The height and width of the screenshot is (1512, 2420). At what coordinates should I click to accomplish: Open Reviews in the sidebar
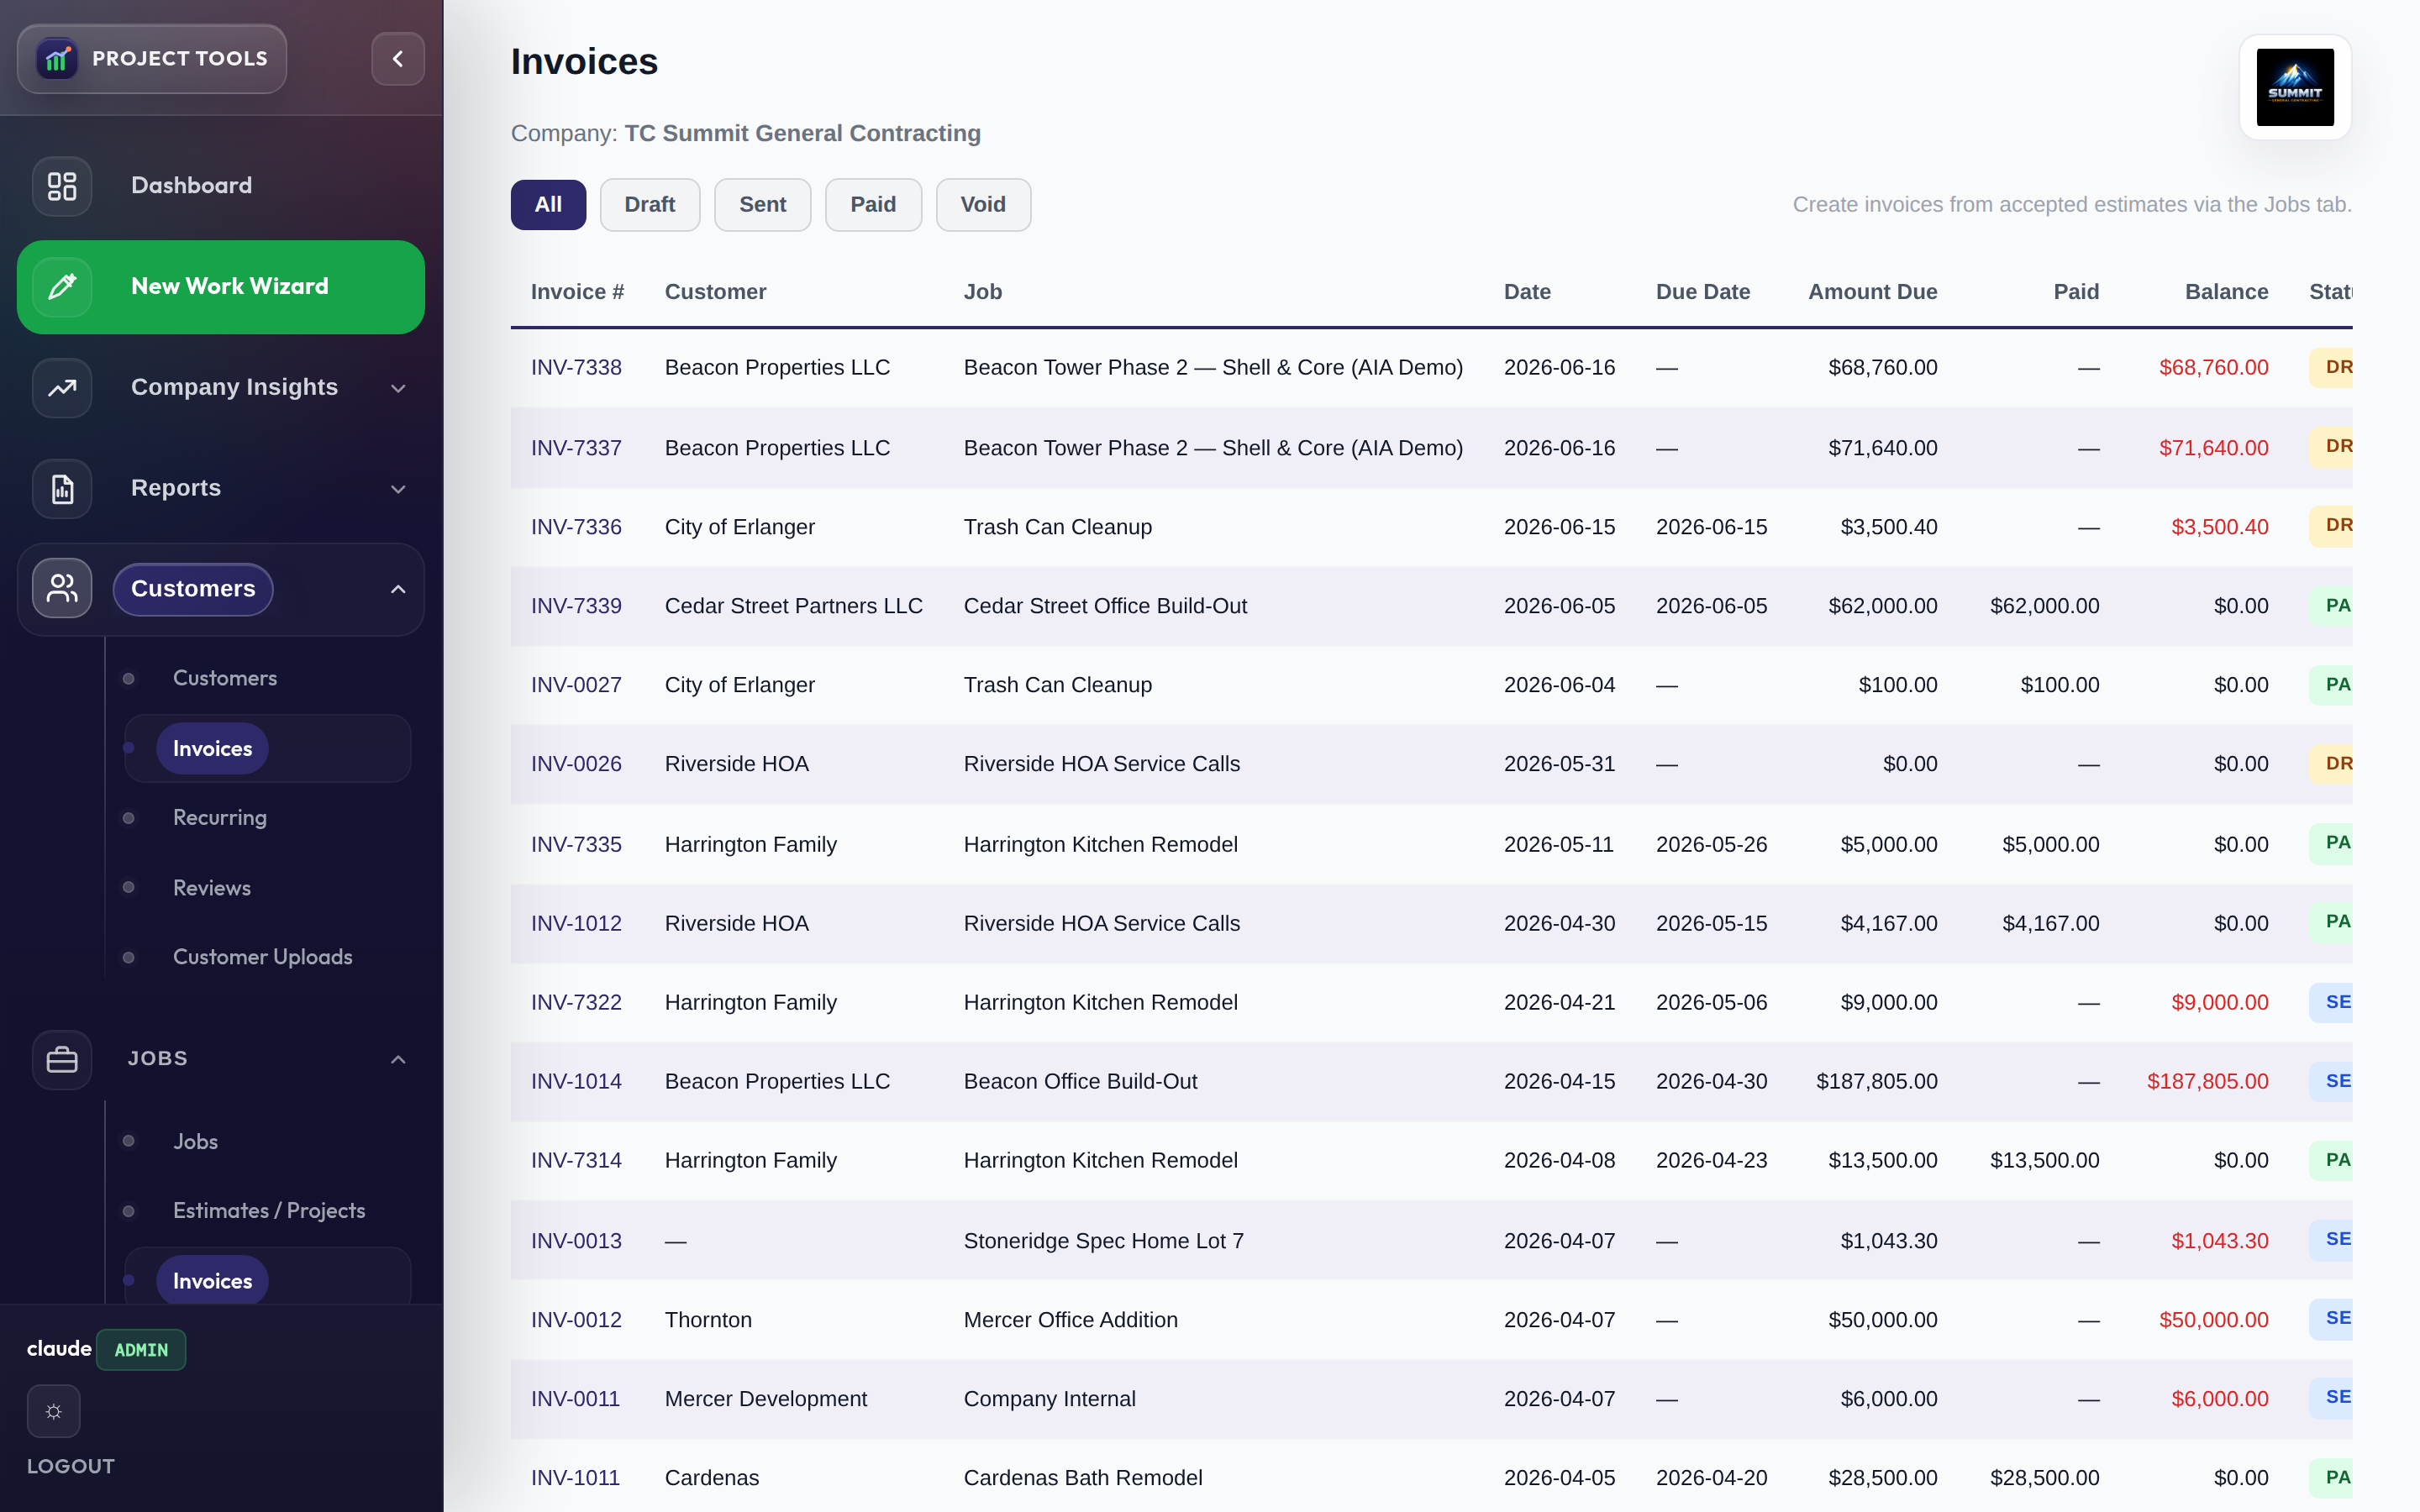click(212, 887)
